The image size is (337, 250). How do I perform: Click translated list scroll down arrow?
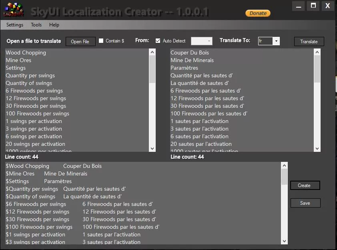(317, 149)
